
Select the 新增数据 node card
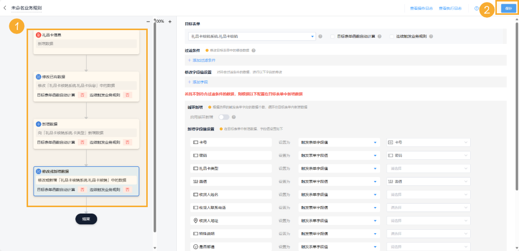click(86, 134)
